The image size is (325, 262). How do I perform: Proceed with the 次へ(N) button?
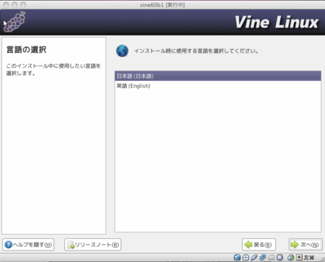coord(305,245)
